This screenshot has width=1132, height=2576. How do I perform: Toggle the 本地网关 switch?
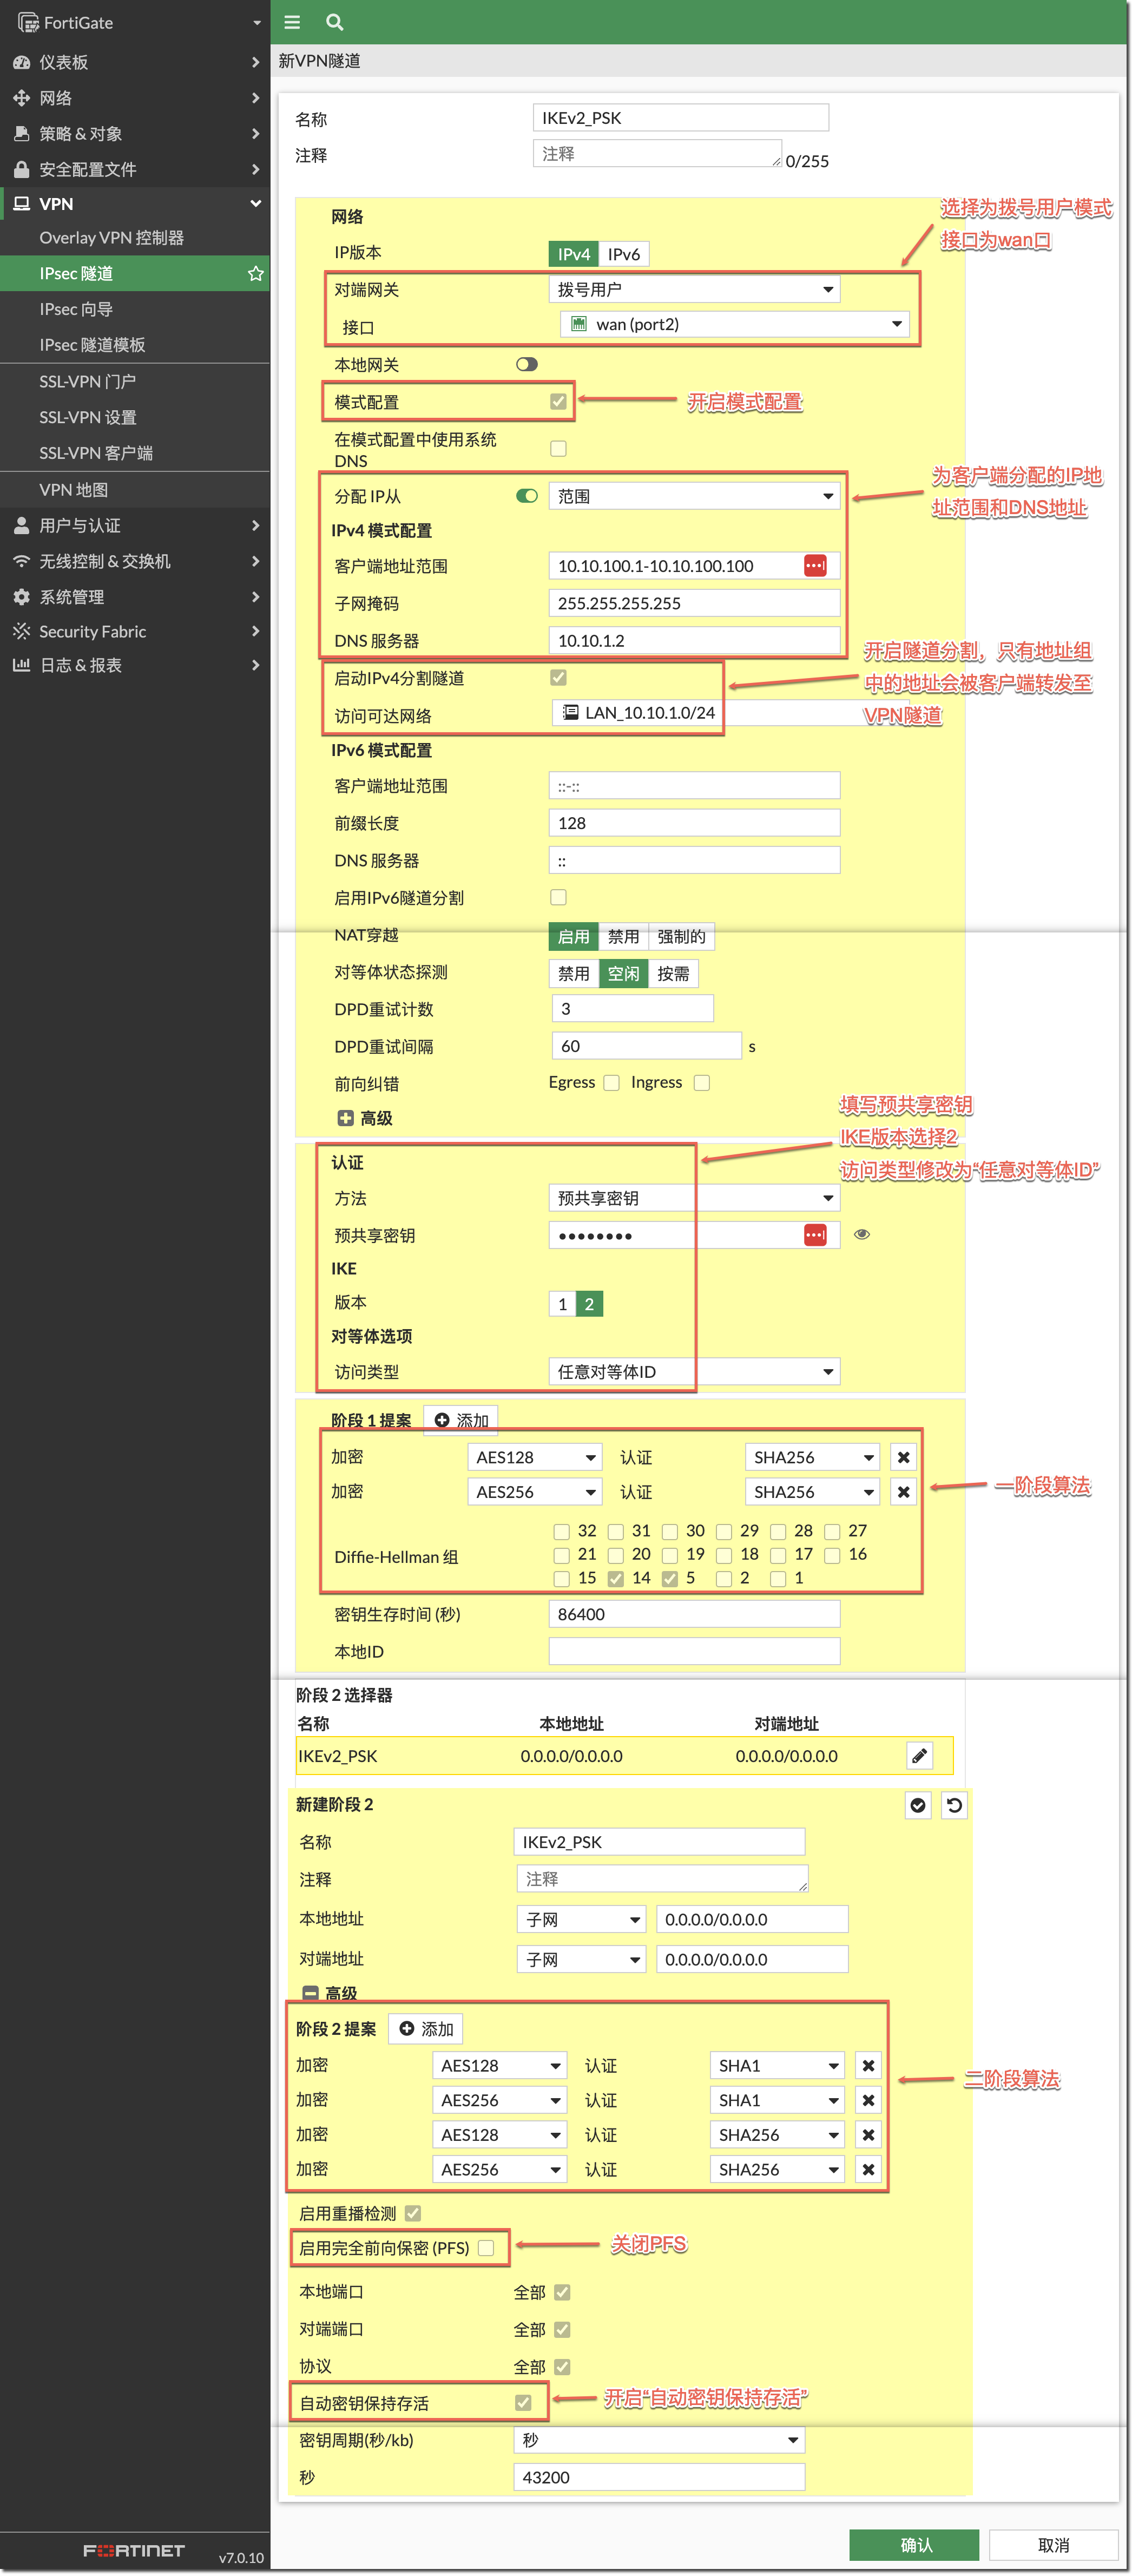click(x=527, y=365)
